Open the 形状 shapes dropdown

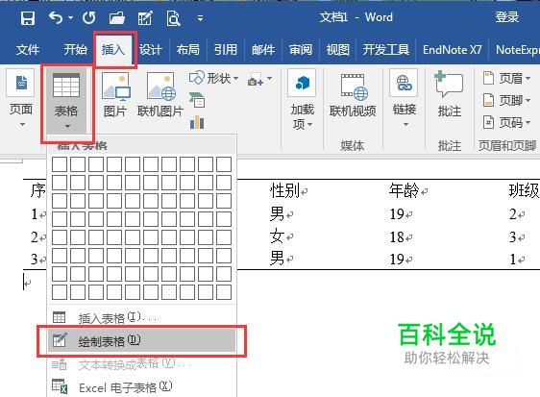[213, 78]
